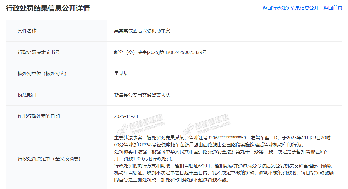Image resolution: width=348 pixels, height=189 pixels.
Task: Select the 执法部门 row label
Action: [27, 95]
